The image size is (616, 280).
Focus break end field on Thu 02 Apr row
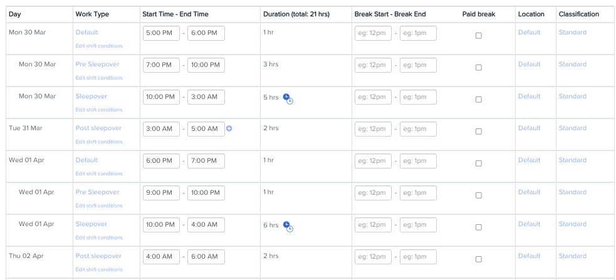tap(418, 257)
